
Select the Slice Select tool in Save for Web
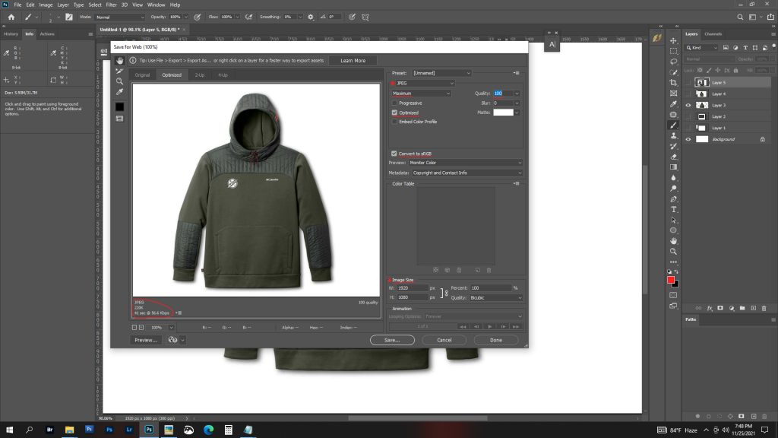click(119, 71)
